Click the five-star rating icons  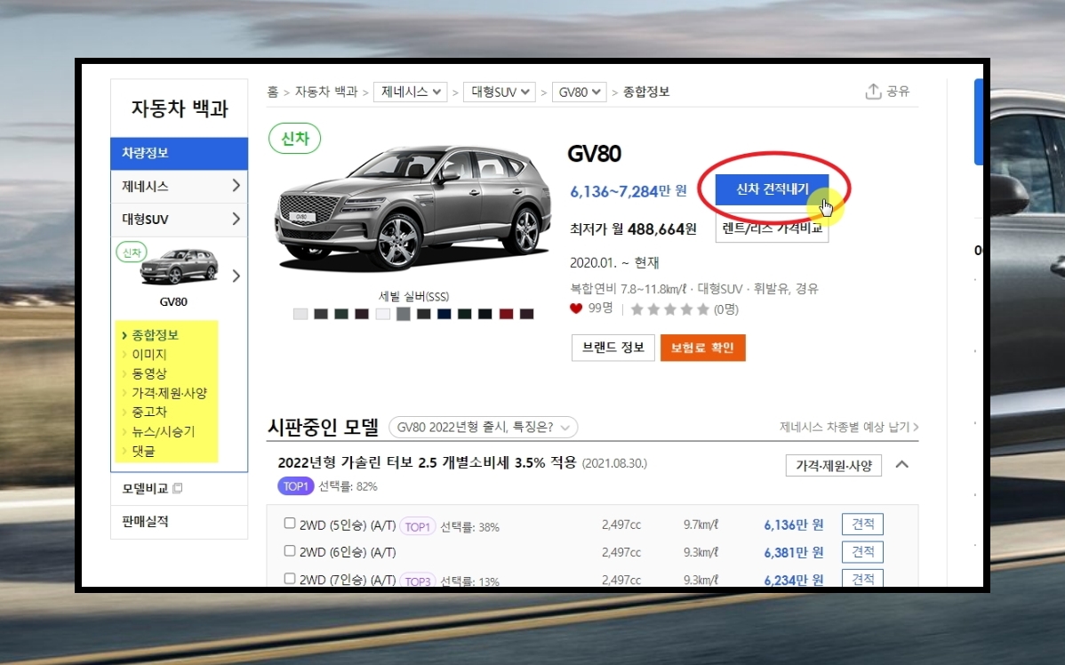click(669, 309)
